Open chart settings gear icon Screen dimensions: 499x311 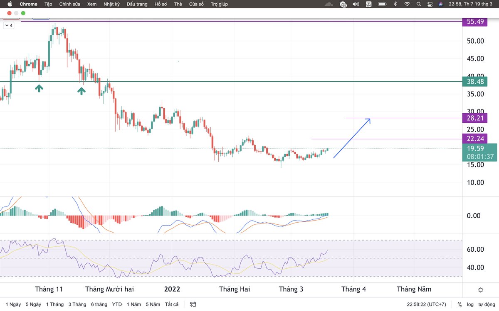481,289
